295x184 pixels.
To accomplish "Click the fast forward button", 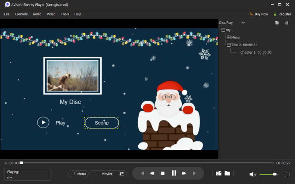I will click(184, 173).
